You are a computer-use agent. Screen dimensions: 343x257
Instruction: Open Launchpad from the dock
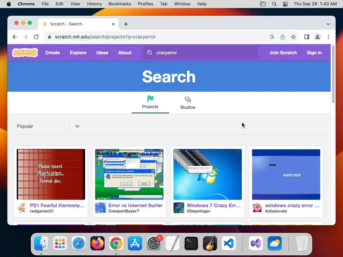[60, 244]
